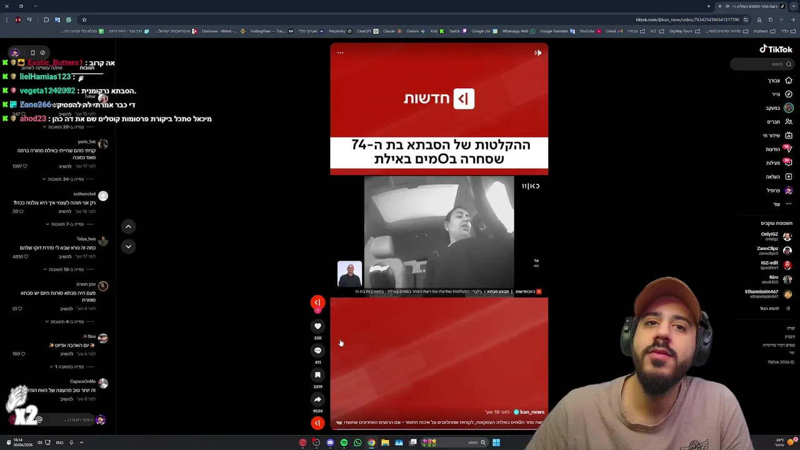Open Ethannissim467 followed account

click(x=768, y=294)
